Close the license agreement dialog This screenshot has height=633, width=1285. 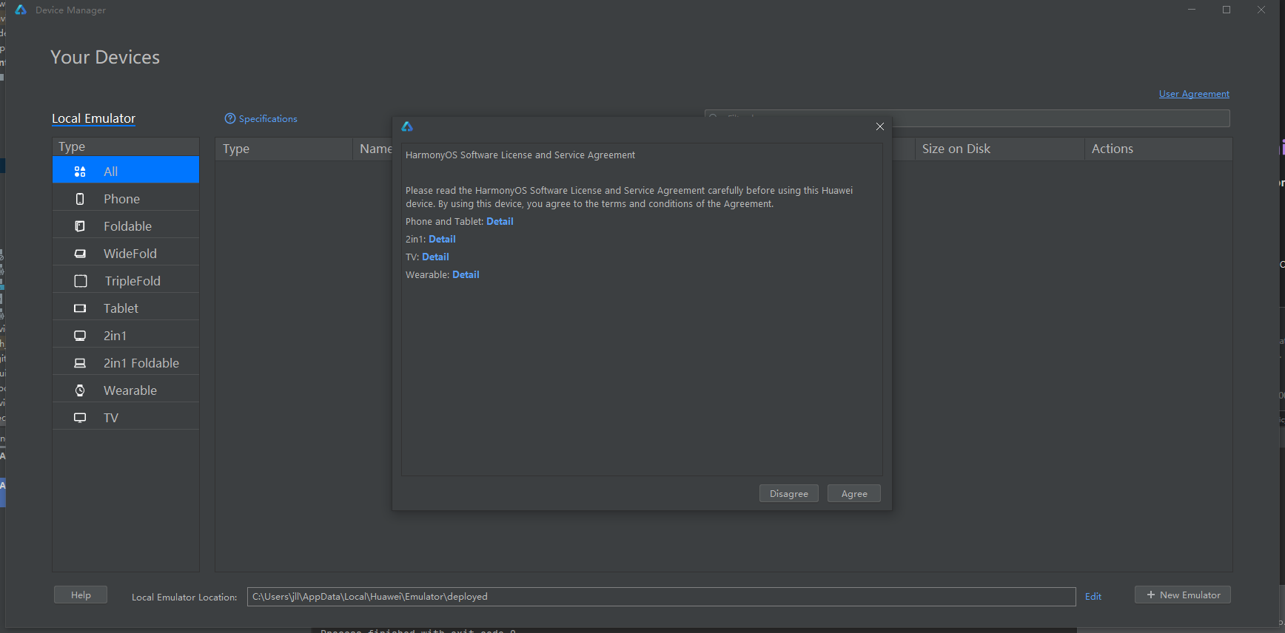[x=880, y=126]
